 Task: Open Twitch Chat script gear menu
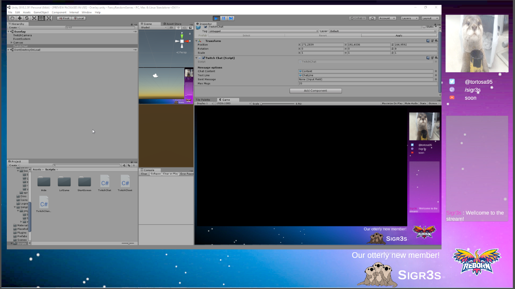(435, 58)
